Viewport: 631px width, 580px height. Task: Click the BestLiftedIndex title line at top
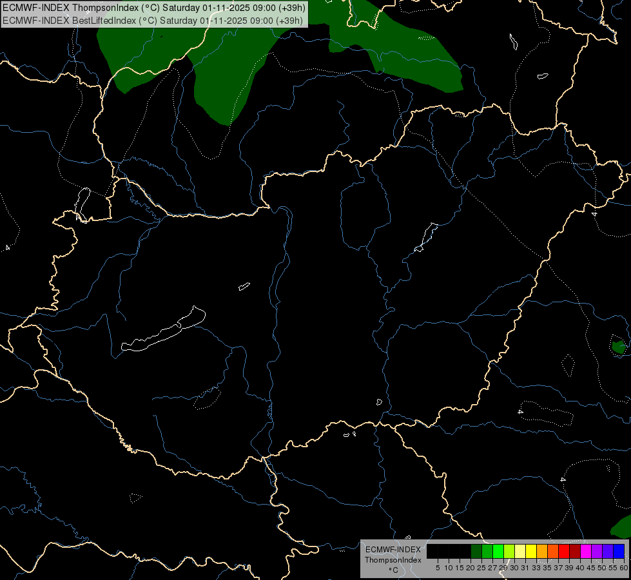point(153,21)
